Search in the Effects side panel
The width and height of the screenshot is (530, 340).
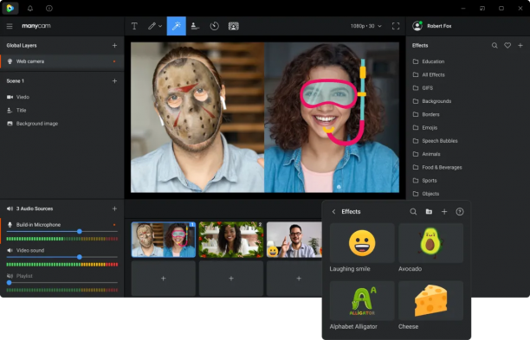[x=494, y=45]
